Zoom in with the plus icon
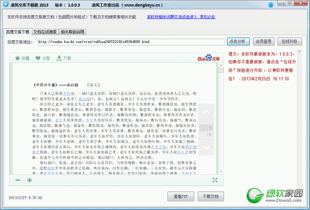The image size is (310, 210). coord(29,180)
